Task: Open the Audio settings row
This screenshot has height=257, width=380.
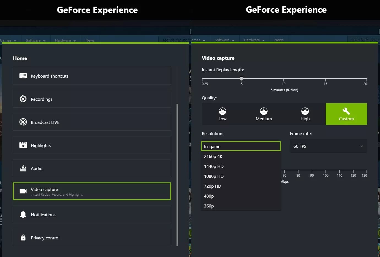Action: pos(92,168)
